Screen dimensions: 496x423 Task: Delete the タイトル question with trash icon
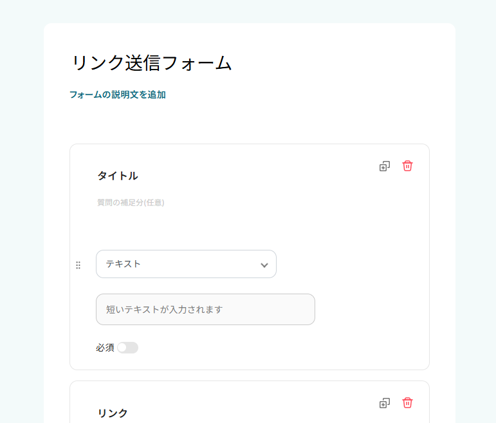(407, 166)
